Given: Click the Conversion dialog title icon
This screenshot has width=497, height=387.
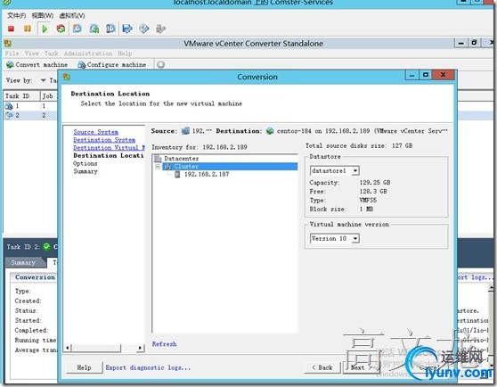Looking at the screenshot, I should point(67,77).
